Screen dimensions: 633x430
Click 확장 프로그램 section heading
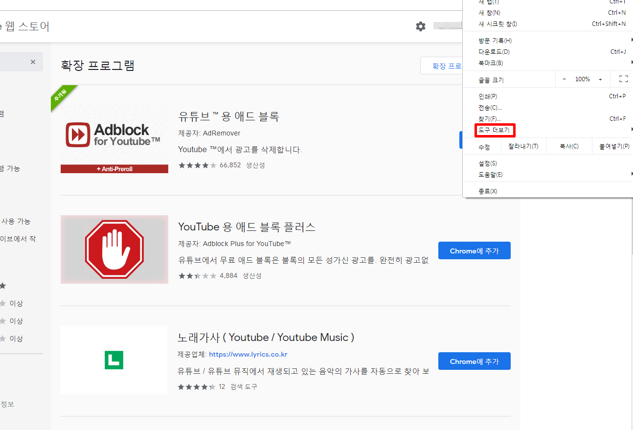(x=97, y=66)
